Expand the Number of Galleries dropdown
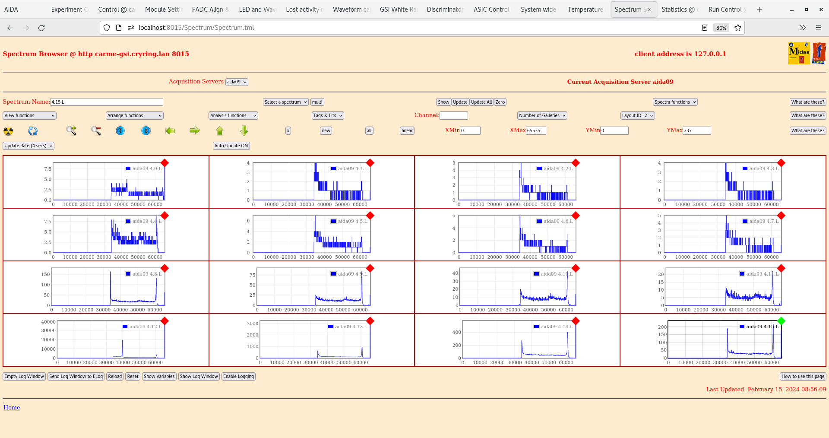 click(x=542, y=116)
